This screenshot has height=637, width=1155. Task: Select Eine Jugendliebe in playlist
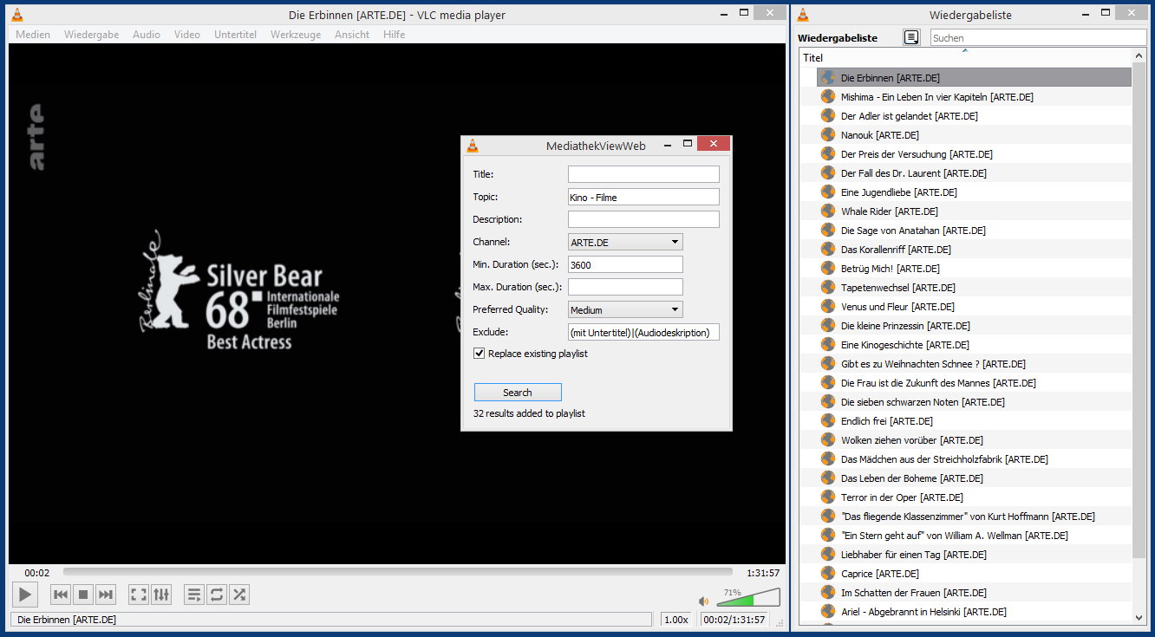click(974, 192)
